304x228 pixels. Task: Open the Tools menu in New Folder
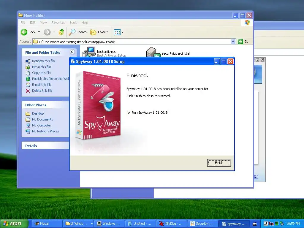point(73,23)
